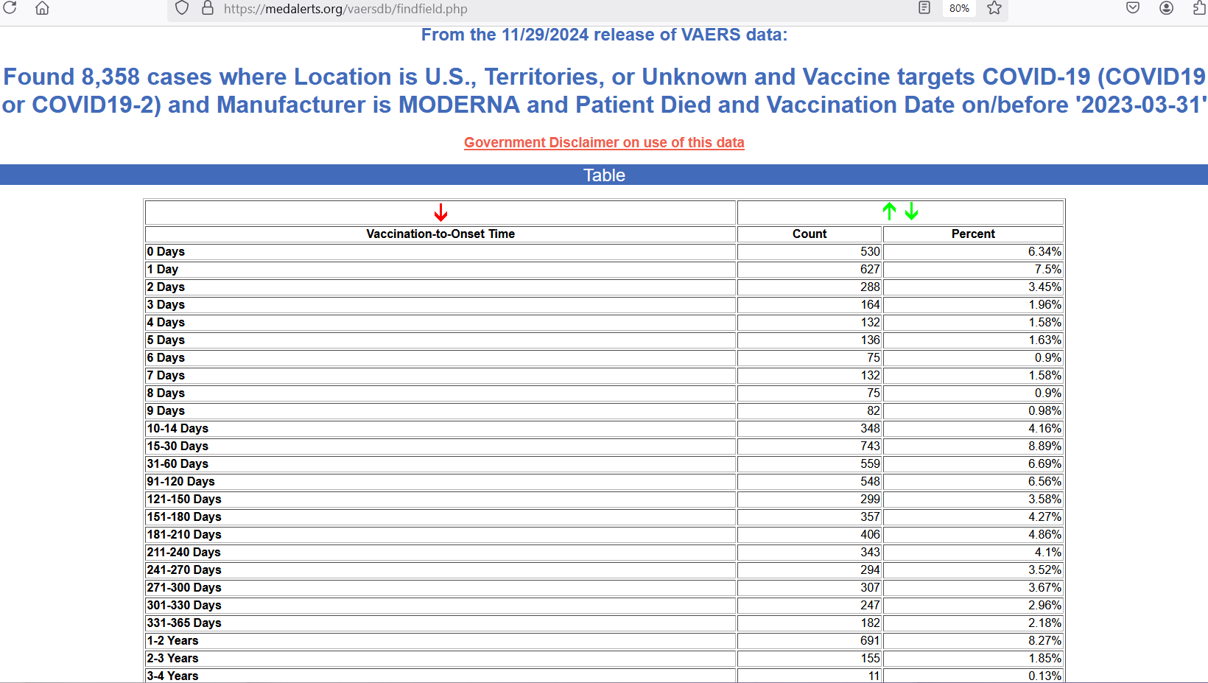
Task: Select the '121-150 Days' row label
Action: [184, 499]
